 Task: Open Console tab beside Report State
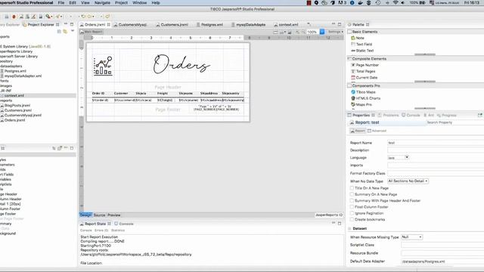(x=124, y=224)
